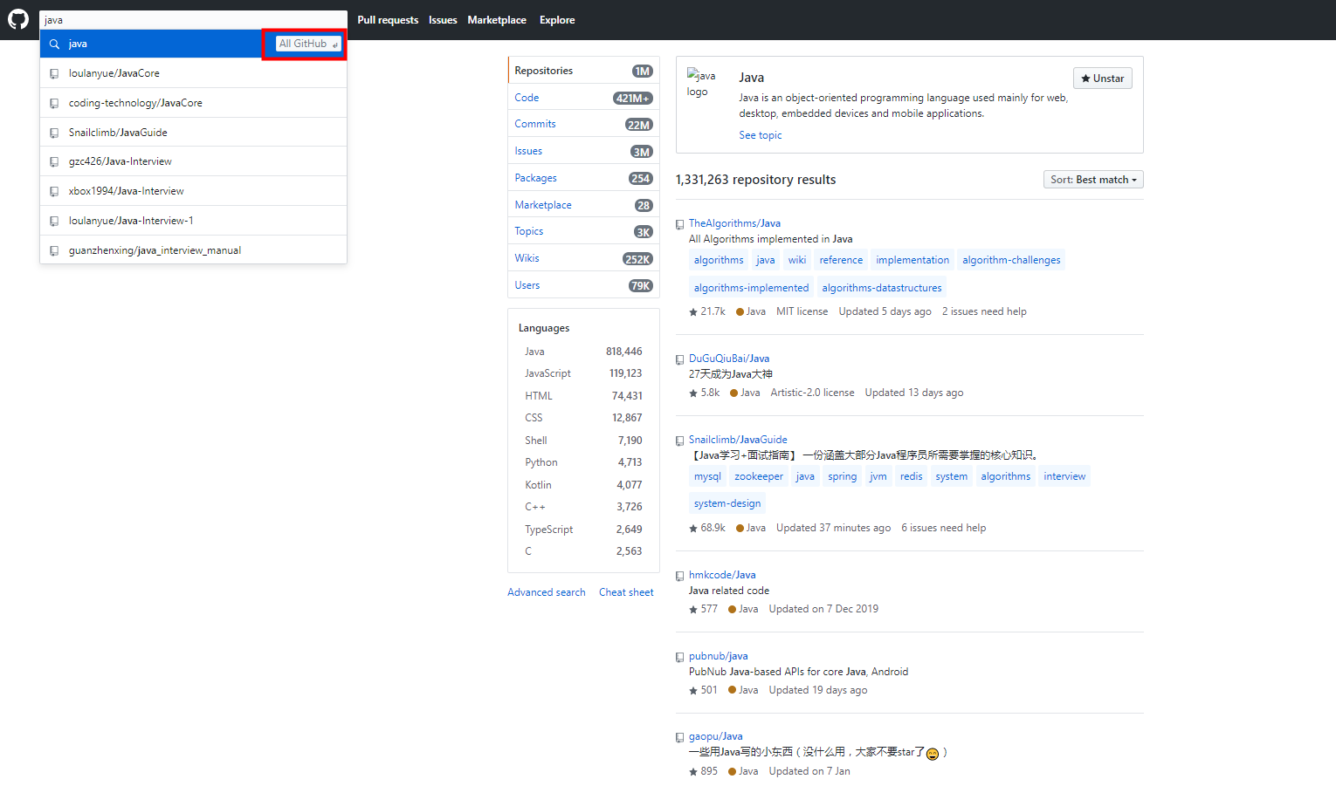
Task: Click repo icon next to pubnub/java result
Action: tap(680, 657)
